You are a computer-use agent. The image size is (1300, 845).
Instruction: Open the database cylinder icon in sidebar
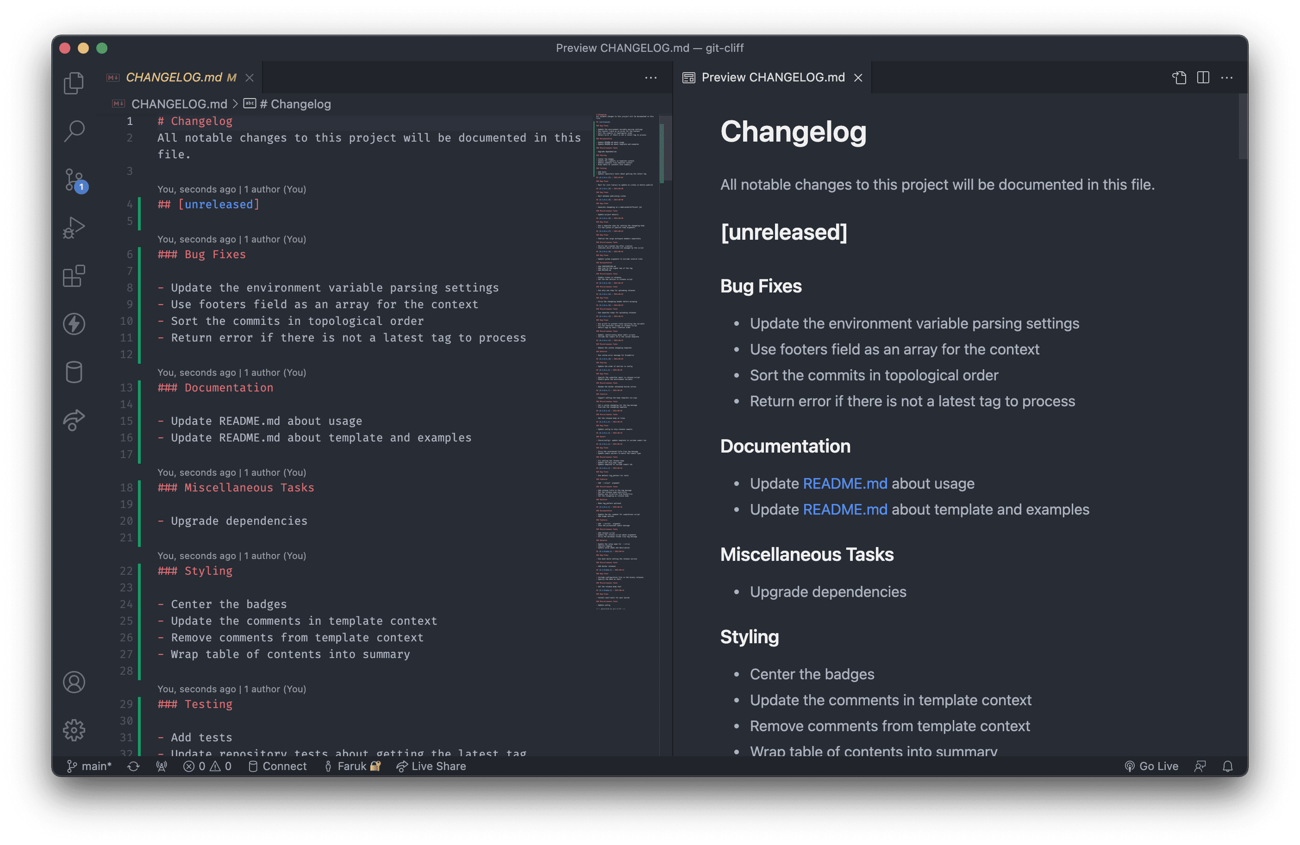[74, 372]
